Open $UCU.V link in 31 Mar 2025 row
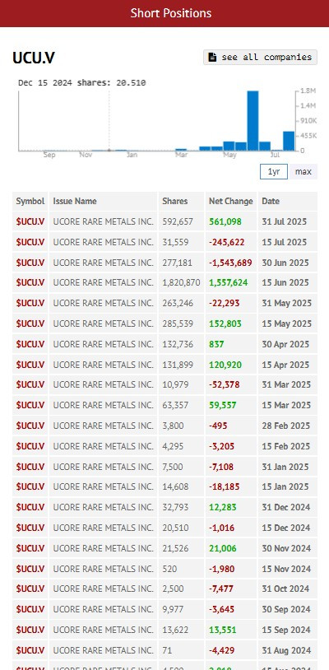This screenshot has width=329, height=670. (30, 384)
